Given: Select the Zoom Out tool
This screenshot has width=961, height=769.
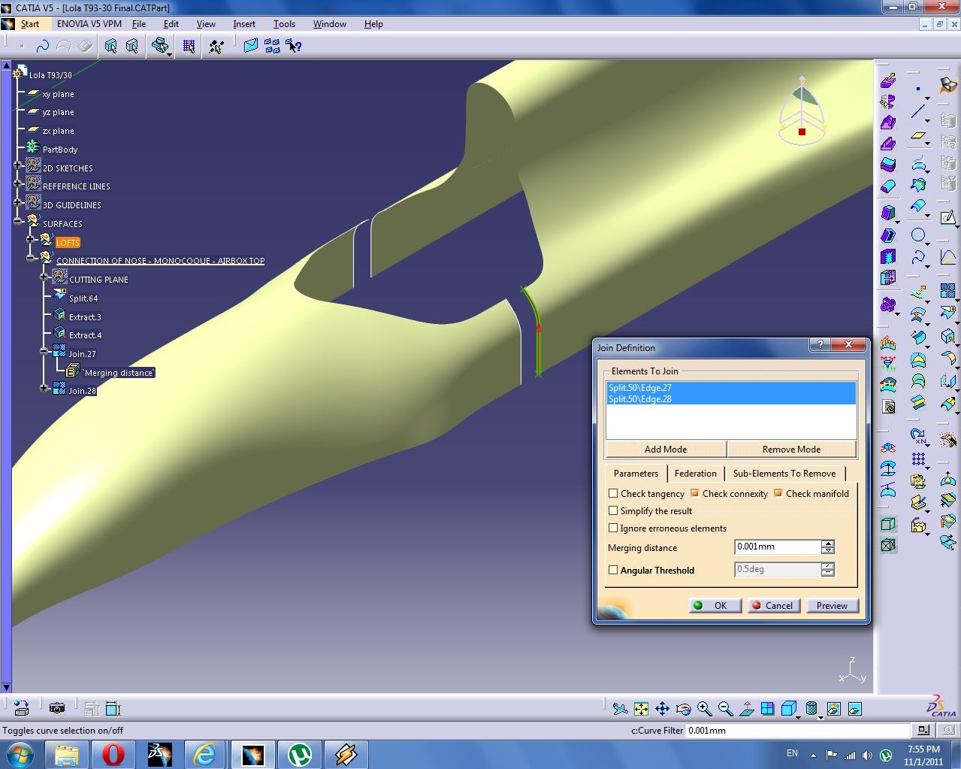Looking at the screenshot, I should 724,708.
